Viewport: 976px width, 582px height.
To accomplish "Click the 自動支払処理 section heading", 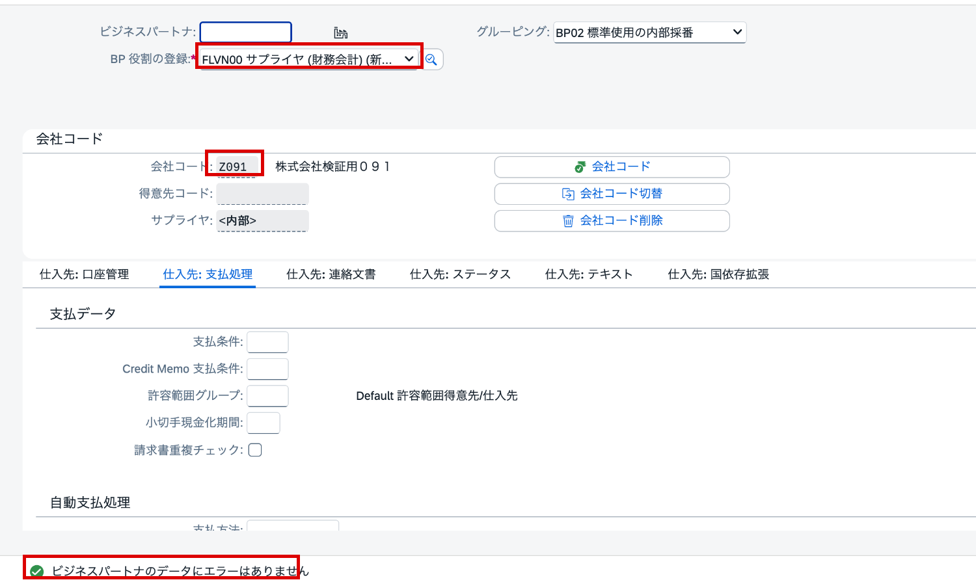I will pos(90,503).
